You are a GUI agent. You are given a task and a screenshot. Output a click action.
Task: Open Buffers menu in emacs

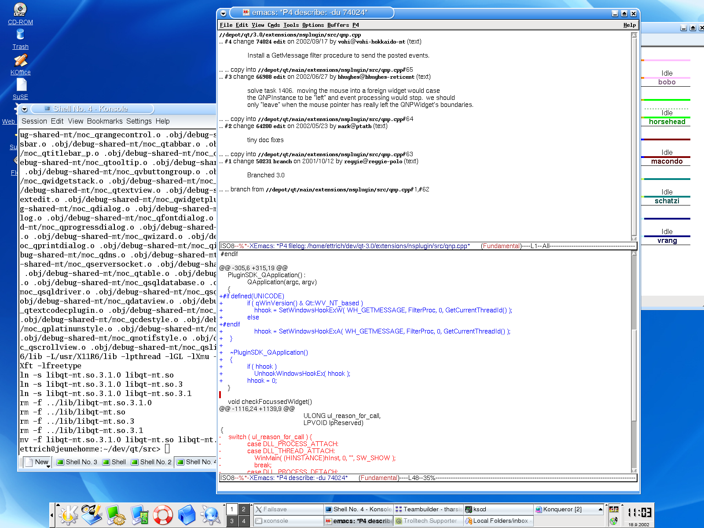(x=338, y=25)
